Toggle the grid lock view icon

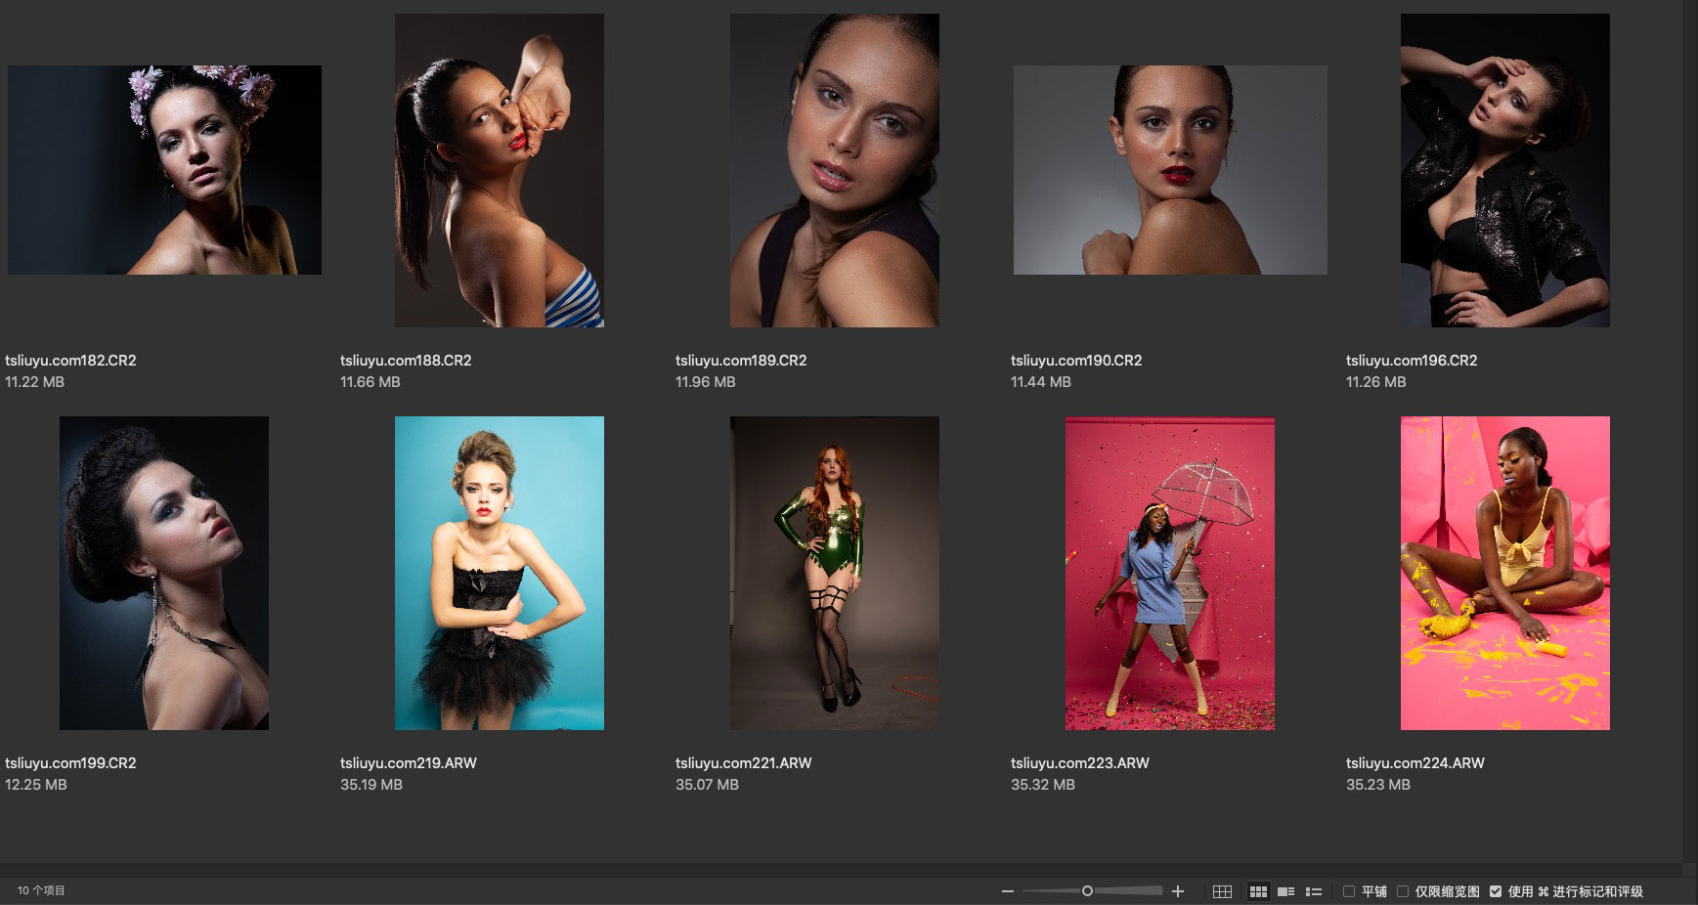[x=1222, y=891]
